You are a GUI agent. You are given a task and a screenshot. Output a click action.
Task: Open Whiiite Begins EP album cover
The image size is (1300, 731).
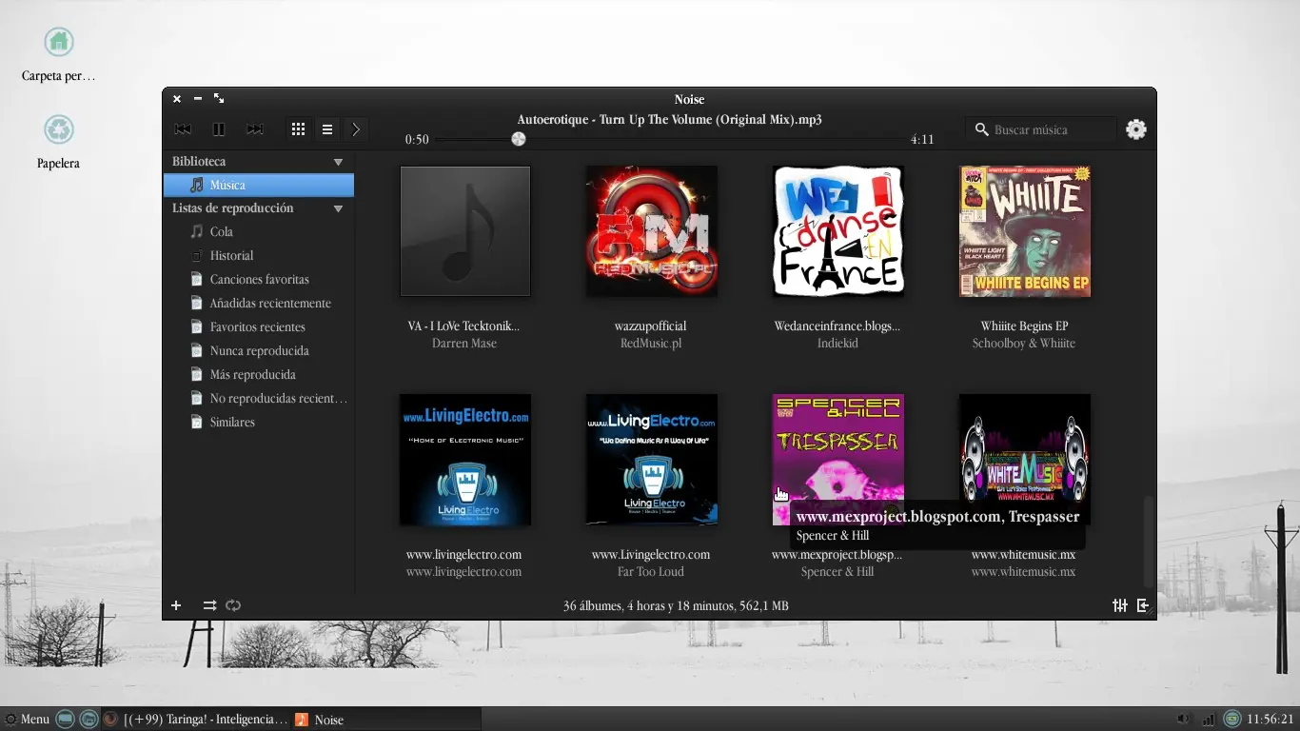1025,231
